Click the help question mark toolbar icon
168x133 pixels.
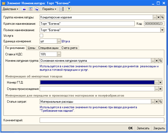coord(69,9)
